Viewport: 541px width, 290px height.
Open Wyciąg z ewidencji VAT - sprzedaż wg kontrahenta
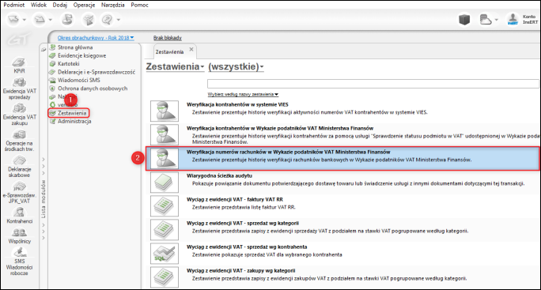(x=247, y=247)
